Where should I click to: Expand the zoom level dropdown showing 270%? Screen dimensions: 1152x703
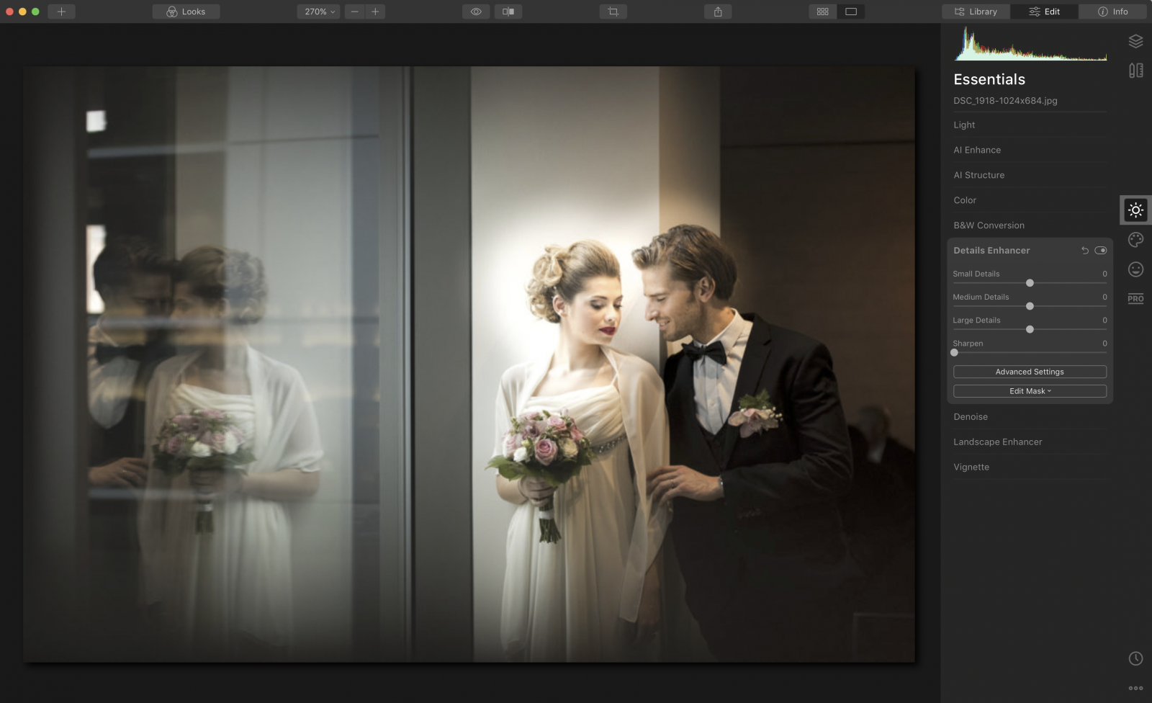318,12
